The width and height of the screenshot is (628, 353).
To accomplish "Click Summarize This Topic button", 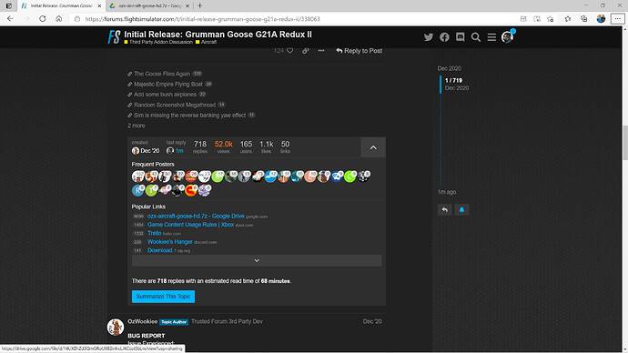I will click(163, 297).
